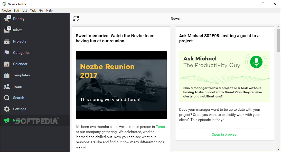Select Projects label in sidebar
The height and width of the screenshot is (152, 281).
(x=20, y=41)
